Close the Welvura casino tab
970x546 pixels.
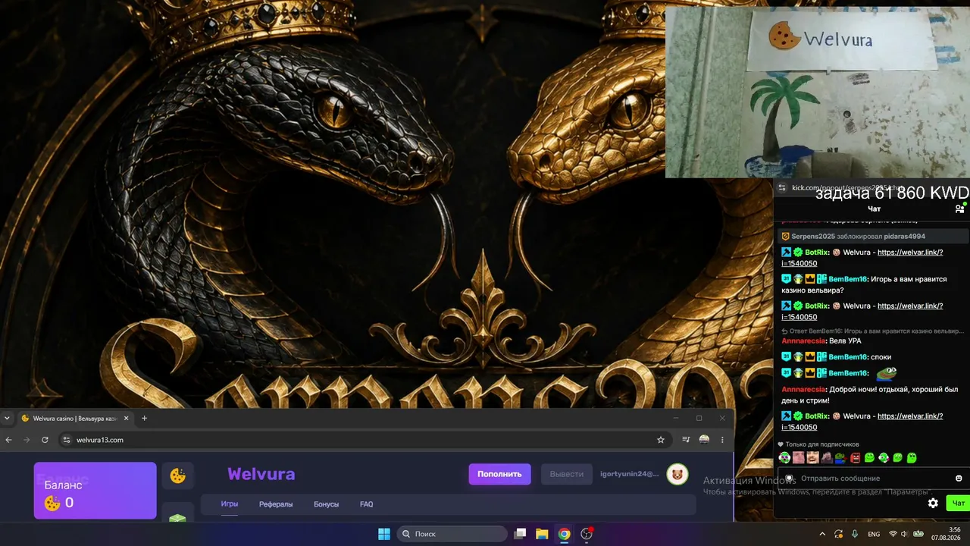click(x=127, y=418)
